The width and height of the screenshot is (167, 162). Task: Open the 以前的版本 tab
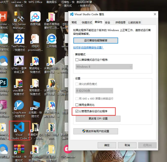coord(134,22)
